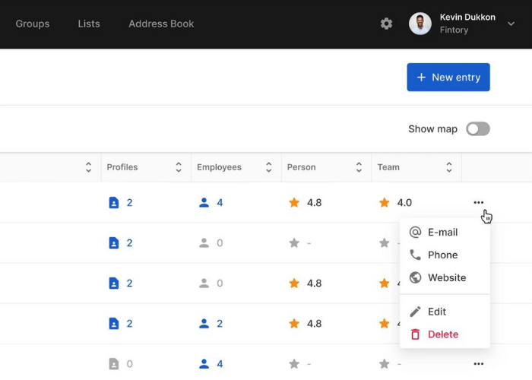Viewport: 532px width, 380px height.
Task: Select E-mail from the context menu
Action: 442,233
